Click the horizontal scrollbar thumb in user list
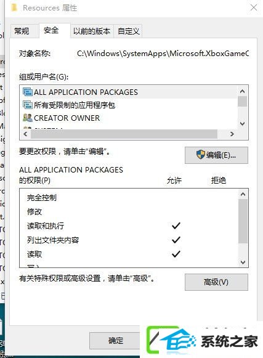Image resolution: width=263 pixels, height=358 pixels. pos(124,134)
